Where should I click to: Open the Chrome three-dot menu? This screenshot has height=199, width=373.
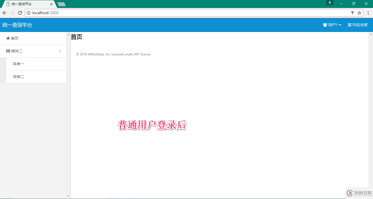click(368, 13)
